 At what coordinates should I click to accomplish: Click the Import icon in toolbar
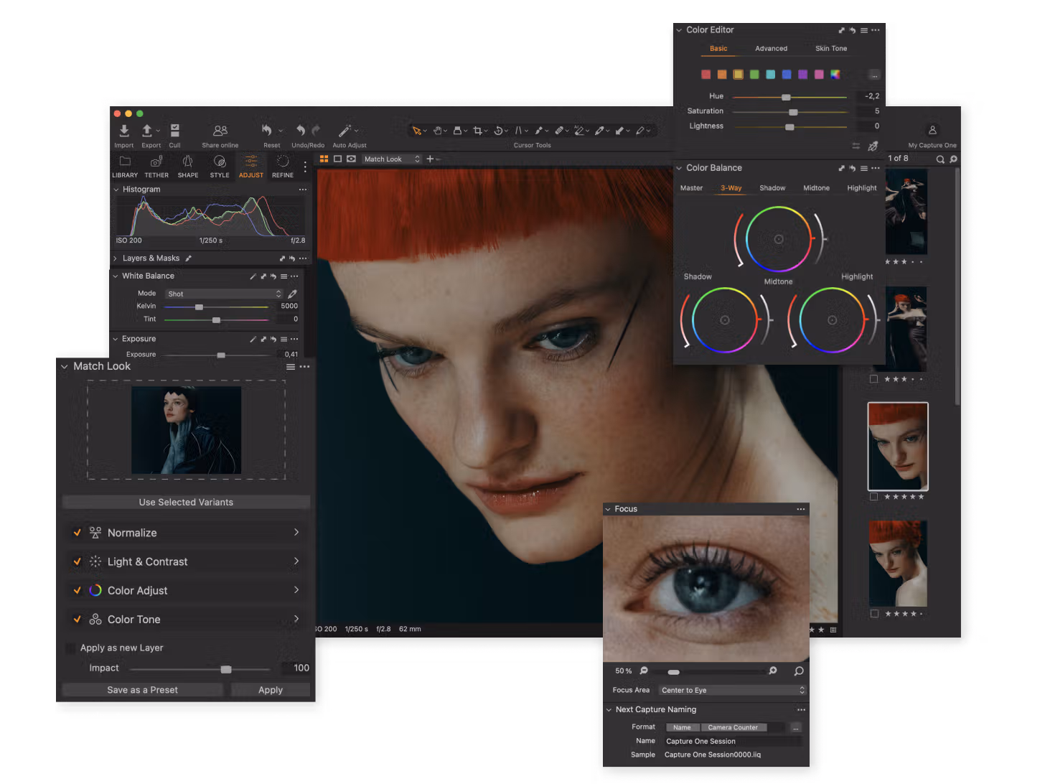pos(124,131)
